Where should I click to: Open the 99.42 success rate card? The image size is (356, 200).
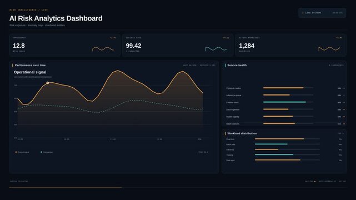[178, 45]
